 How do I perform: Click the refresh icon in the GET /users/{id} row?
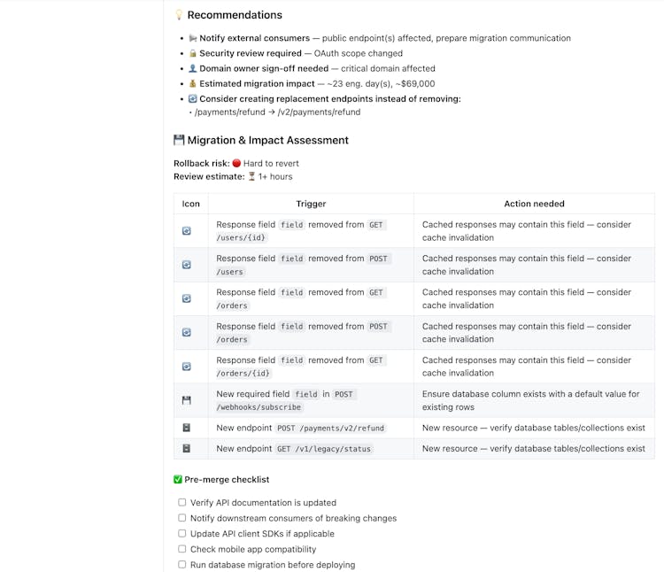coord(187,231)
